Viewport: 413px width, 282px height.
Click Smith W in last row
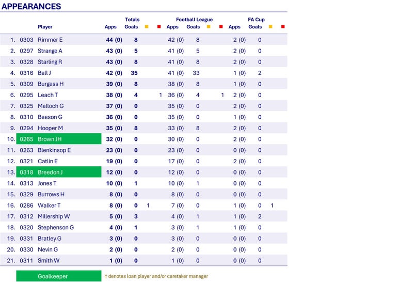[49, 261]
